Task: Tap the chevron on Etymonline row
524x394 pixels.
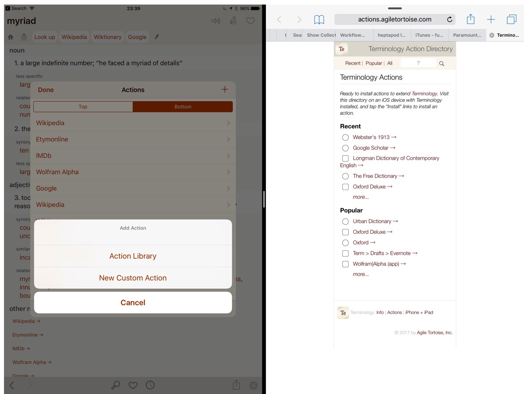Action: click(228, 139)
